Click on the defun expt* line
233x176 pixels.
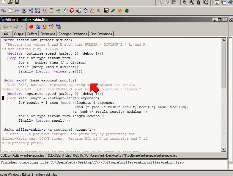pos(39,81)
